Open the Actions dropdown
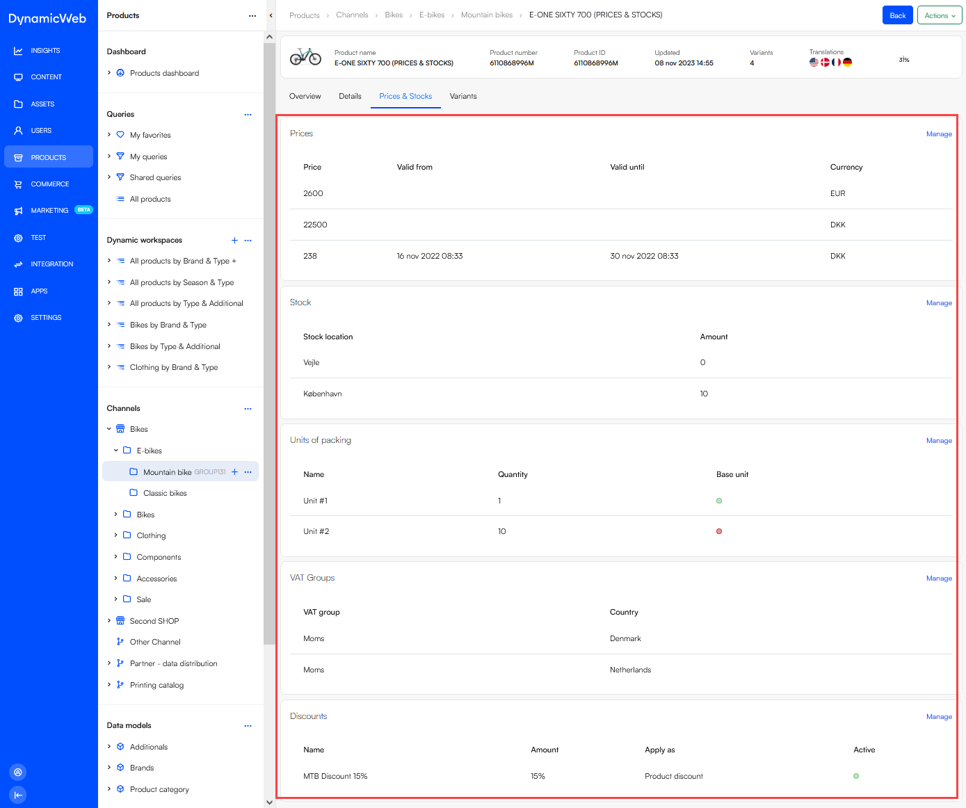The image size is (966, 808). tap(940, 15)
